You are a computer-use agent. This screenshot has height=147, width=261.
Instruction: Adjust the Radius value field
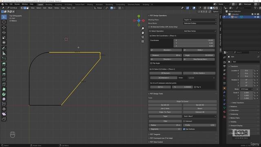(165, 125)
